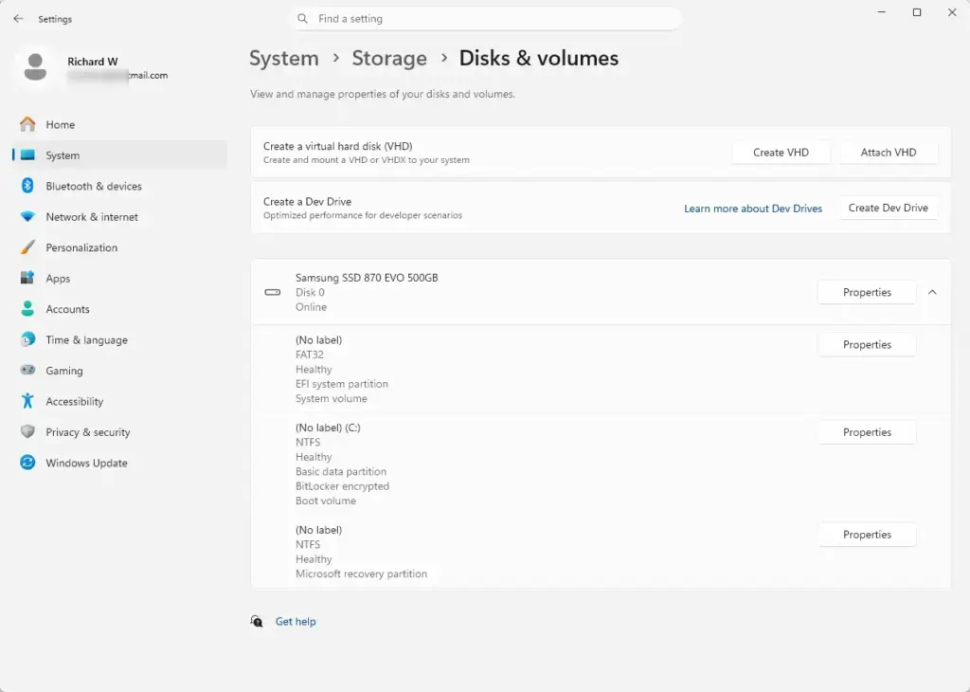This screenshot has width=970, height=692.
Task: Click Create Dev Drive button
Action: pos(889,208)
